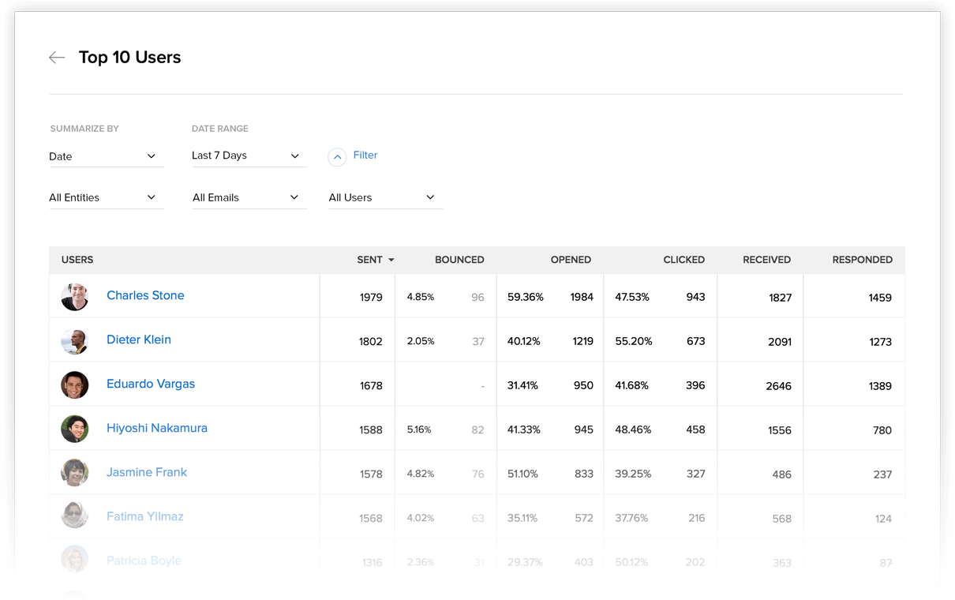The width and height of the screenshot is (955, 600).
Task: Click Dieter Klein's profile picture
Action: 75,341
